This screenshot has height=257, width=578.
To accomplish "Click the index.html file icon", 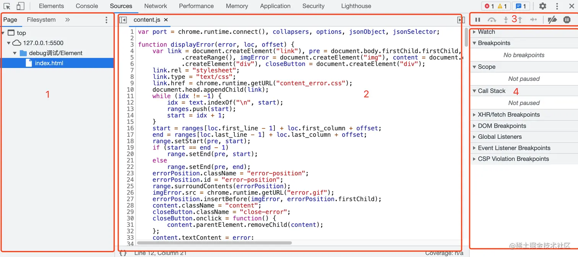I will click(x=29, y=63).
